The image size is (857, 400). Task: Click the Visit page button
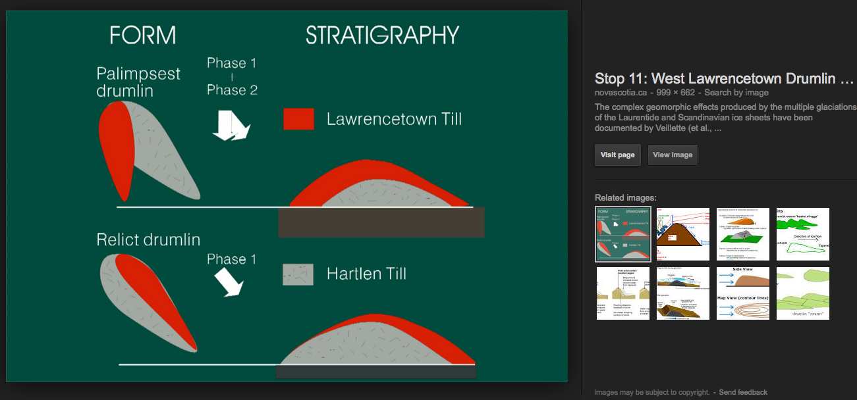pos(617,155)
